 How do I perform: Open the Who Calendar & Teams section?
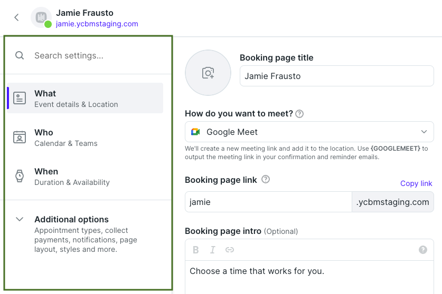tap(85, 138)
